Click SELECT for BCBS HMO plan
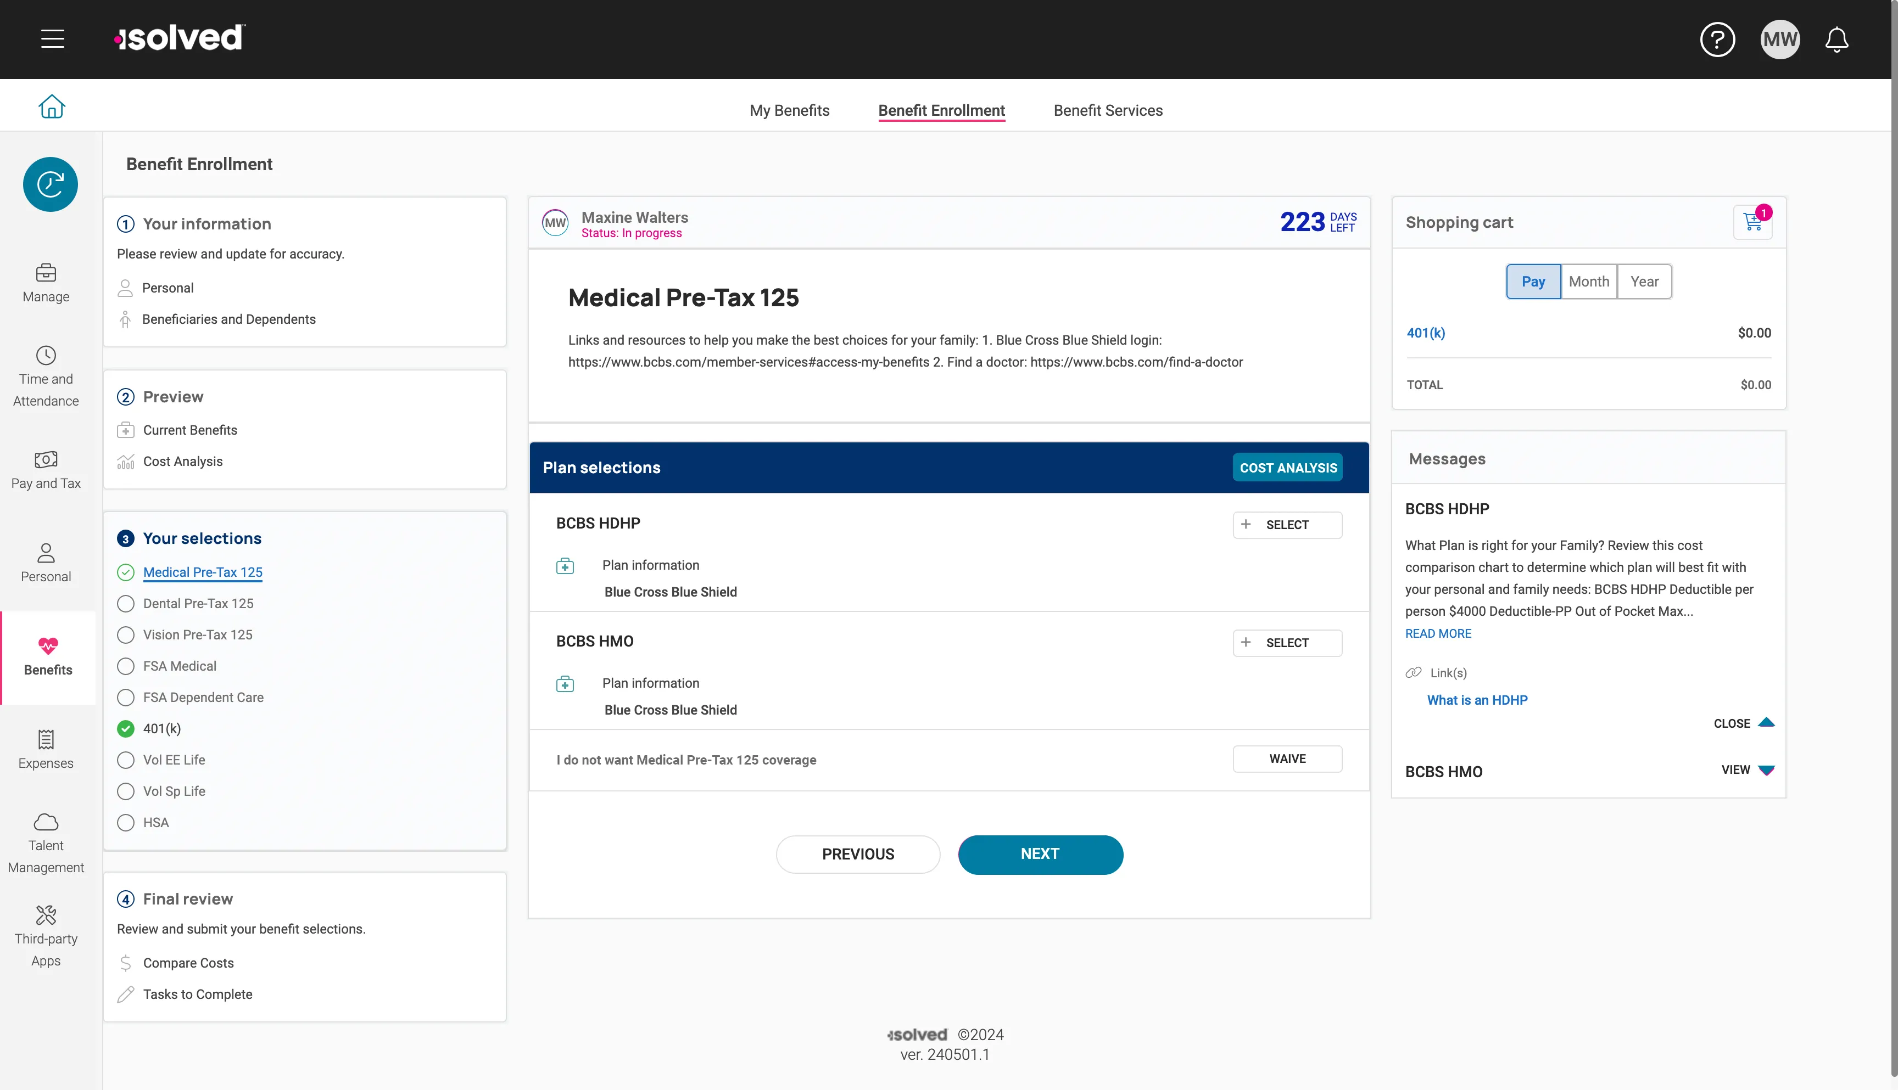 1287,643
